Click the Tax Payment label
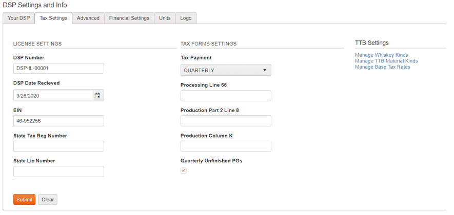The width and height of the screenshot is (454, 215). pos(196,58)
